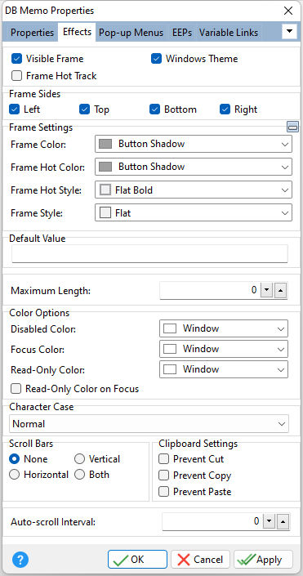Click the Frame Color gray swatch

(x=105, y=144)
